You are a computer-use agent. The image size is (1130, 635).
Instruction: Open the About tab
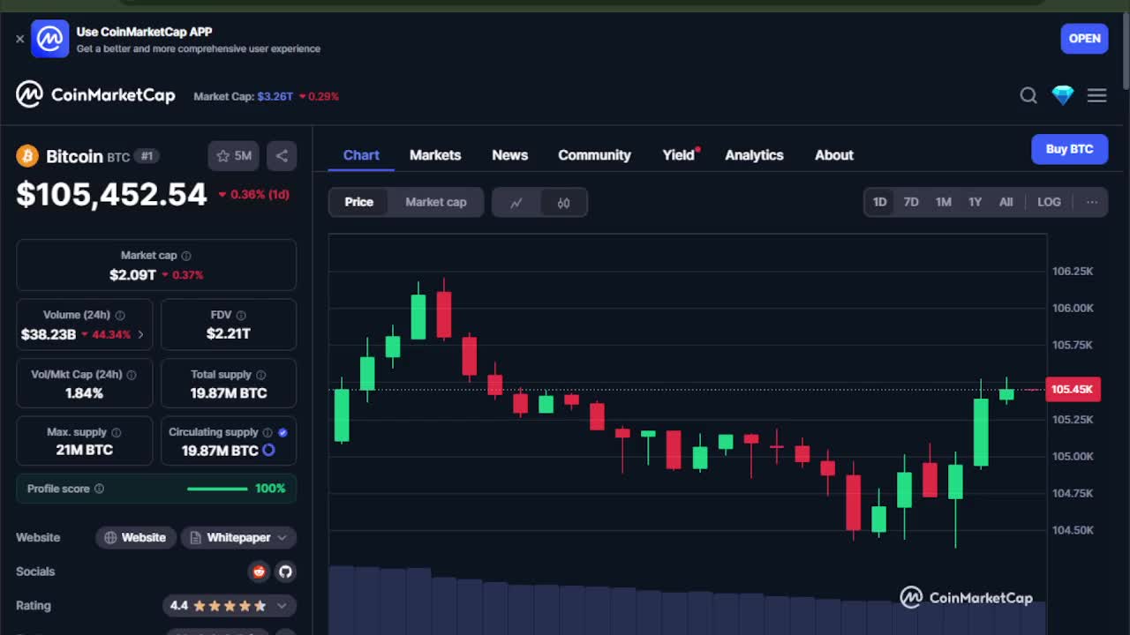(x=834, y=155)
